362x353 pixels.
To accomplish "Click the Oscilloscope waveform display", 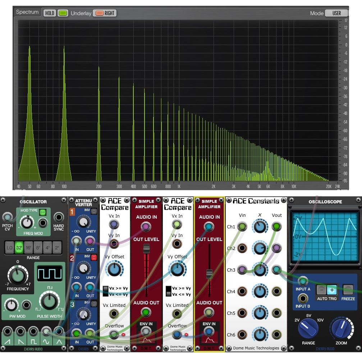I will (x=325, y=237).
